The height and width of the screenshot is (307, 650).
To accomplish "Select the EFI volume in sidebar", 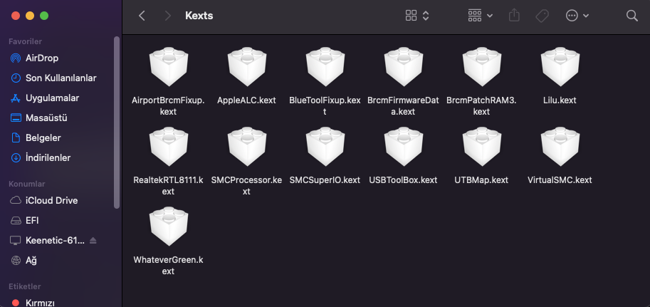I will pyautogui.click(x=32, y=221).
